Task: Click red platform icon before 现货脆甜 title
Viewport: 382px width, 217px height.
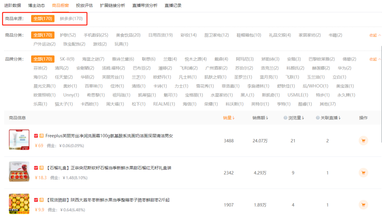Action: coord(36,200)
